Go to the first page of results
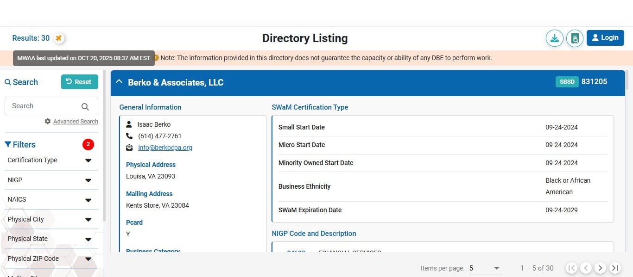Viewport: 633px width, 277px height. pos(572,268)
